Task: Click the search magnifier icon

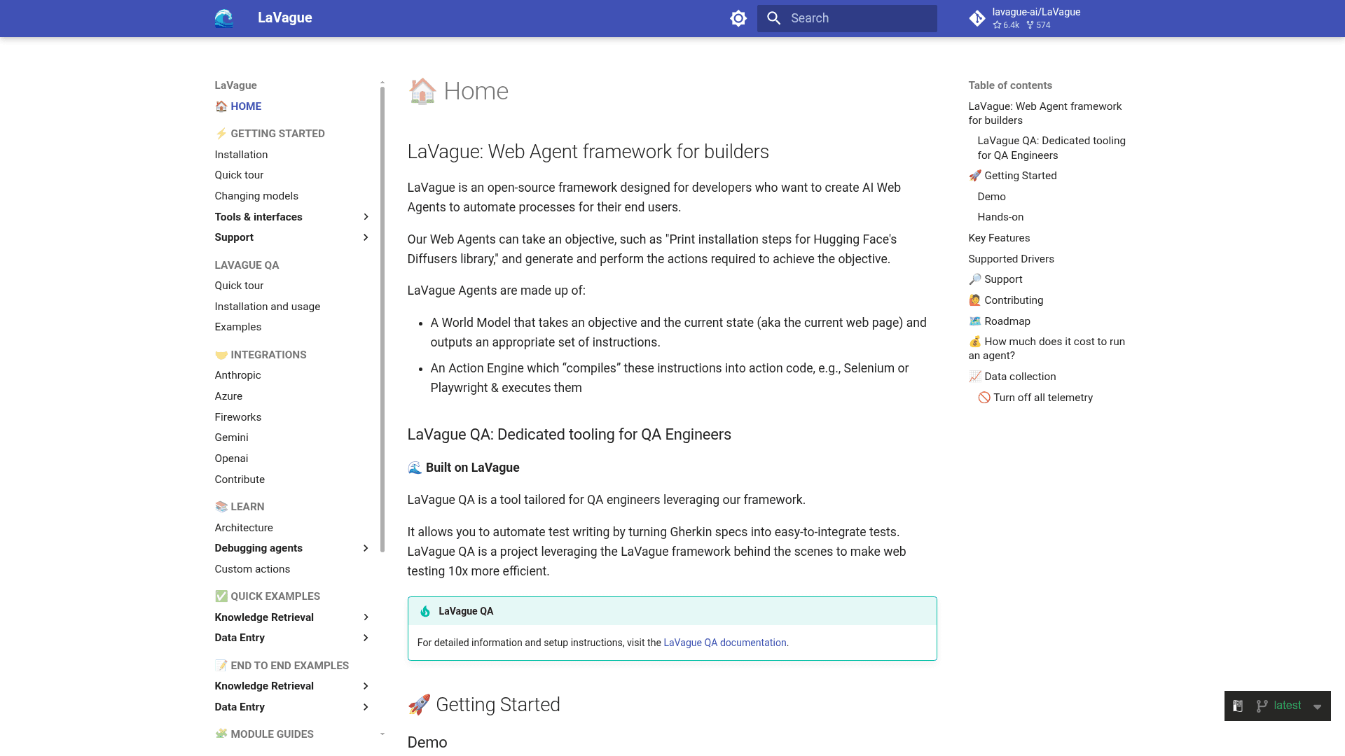Action: (x=773, y=18)
